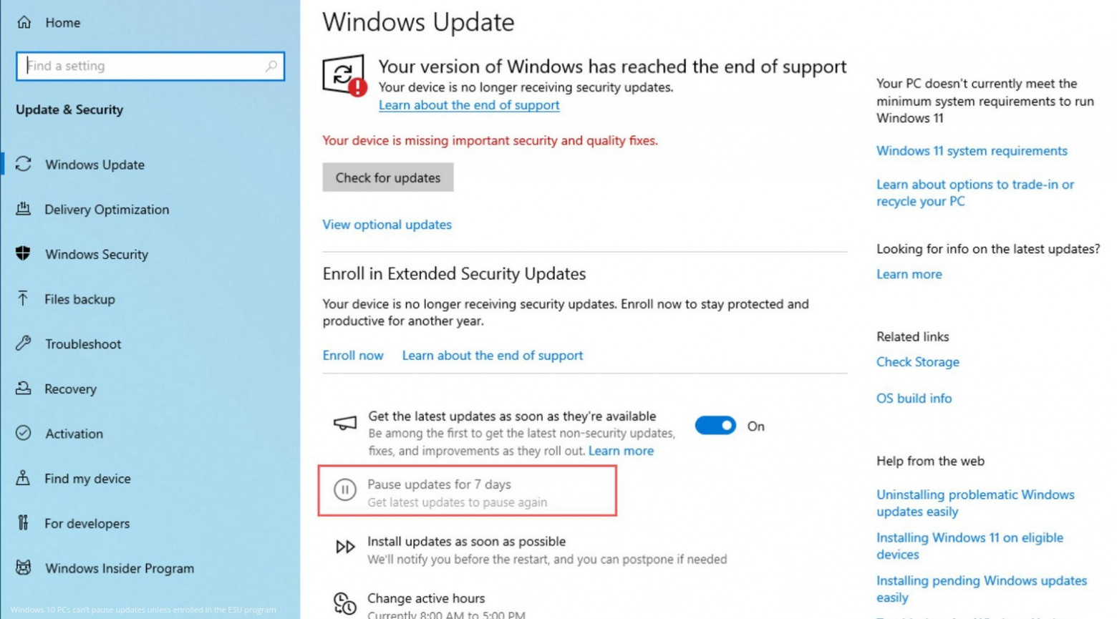The image size is (1117, 619).
Task: Select For developers in sidebar
Action: tap(87, 523)
